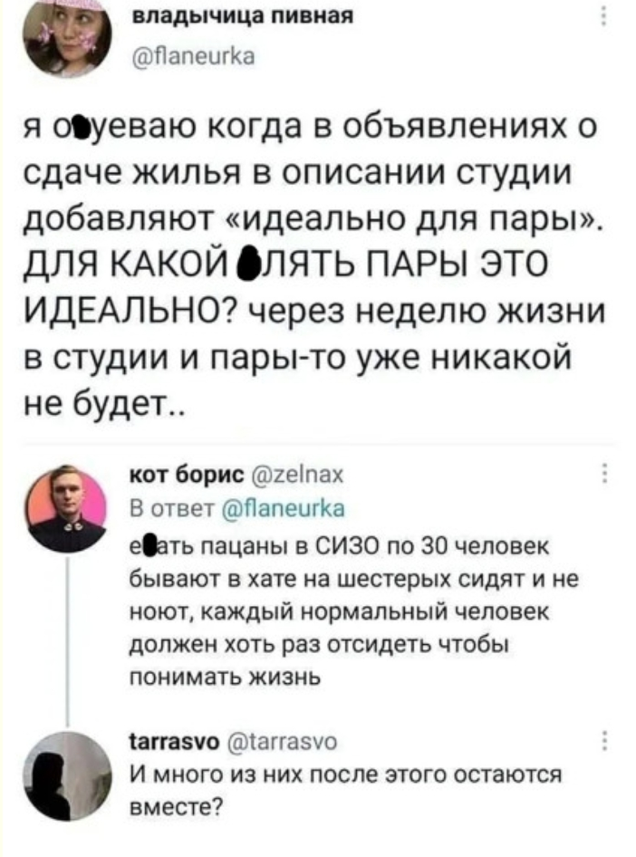Open кот борис's profile picture
Screen dimensions: 636x857
pyautogui.click(x=67, y=509)
